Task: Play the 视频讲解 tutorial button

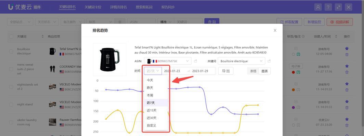Action: [x=340, y=22]
